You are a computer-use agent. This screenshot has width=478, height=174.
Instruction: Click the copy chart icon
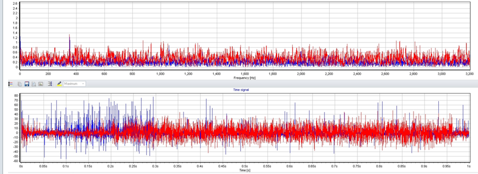[20, 84]
